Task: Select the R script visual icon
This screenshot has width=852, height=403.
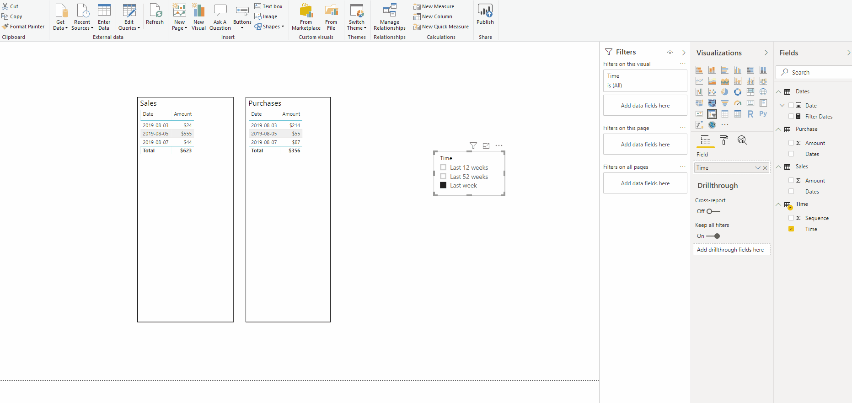Action: coord(750,114)
